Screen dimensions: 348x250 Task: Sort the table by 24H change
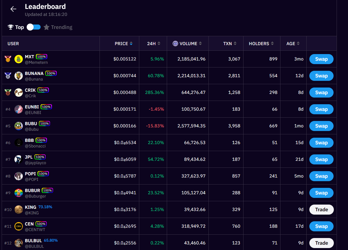154,43
